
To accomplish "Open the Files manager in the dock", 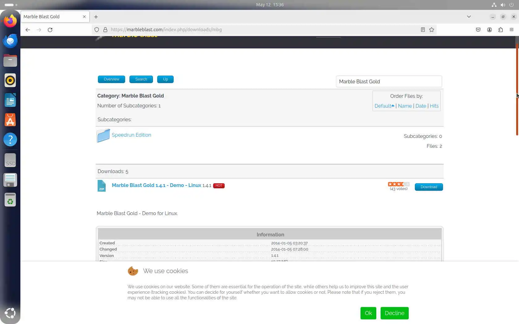I will pos(10,60).
